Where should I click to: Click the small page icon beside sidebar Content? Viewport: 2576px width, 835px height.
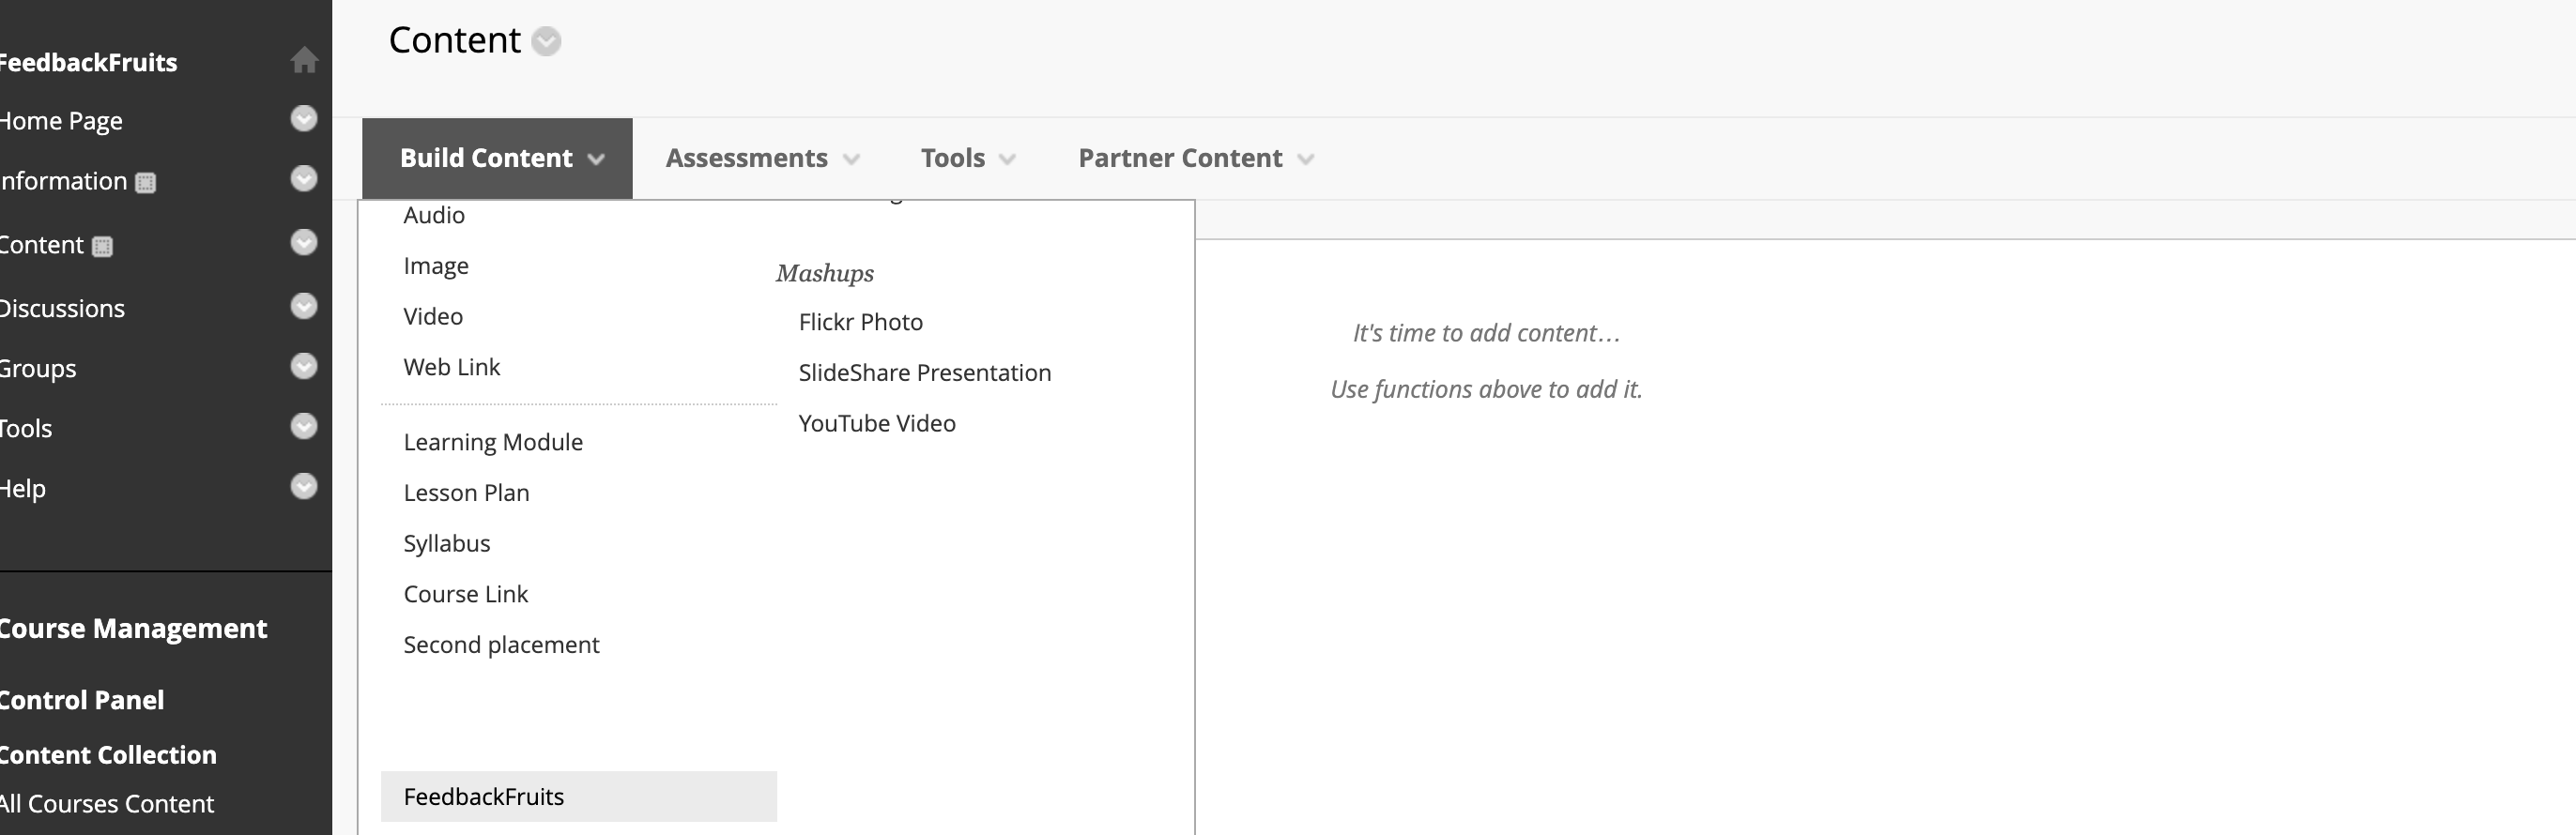click(x=102, y=247)
